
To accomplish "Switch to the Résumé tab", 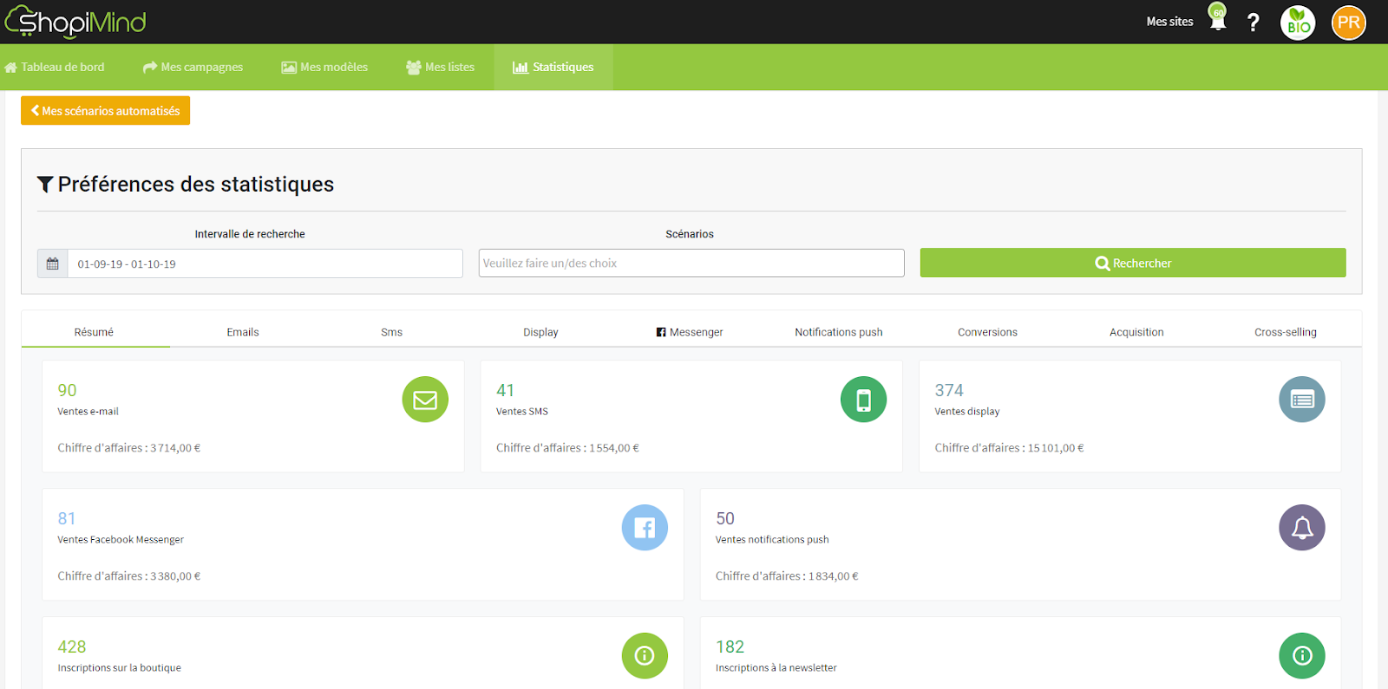I will tap(95, 332).
